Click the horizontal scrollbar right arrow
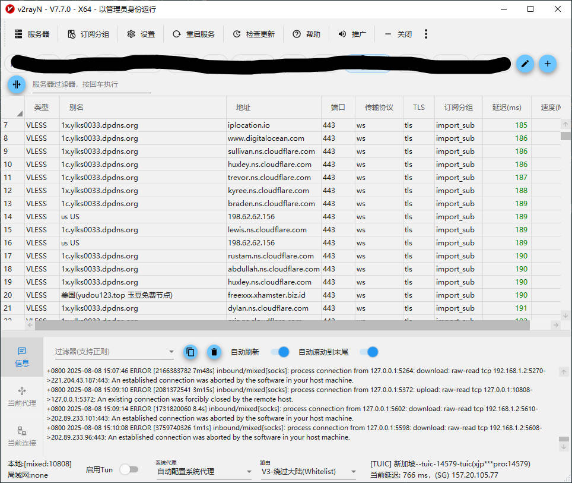This screenshot has height=483, width=572. (x=555, y=325)
